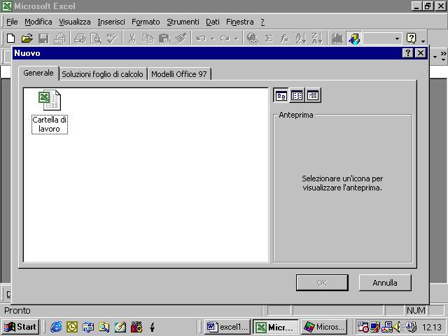
Task: Click the taskbar clock showing 12.13
Action: [432, 327]
